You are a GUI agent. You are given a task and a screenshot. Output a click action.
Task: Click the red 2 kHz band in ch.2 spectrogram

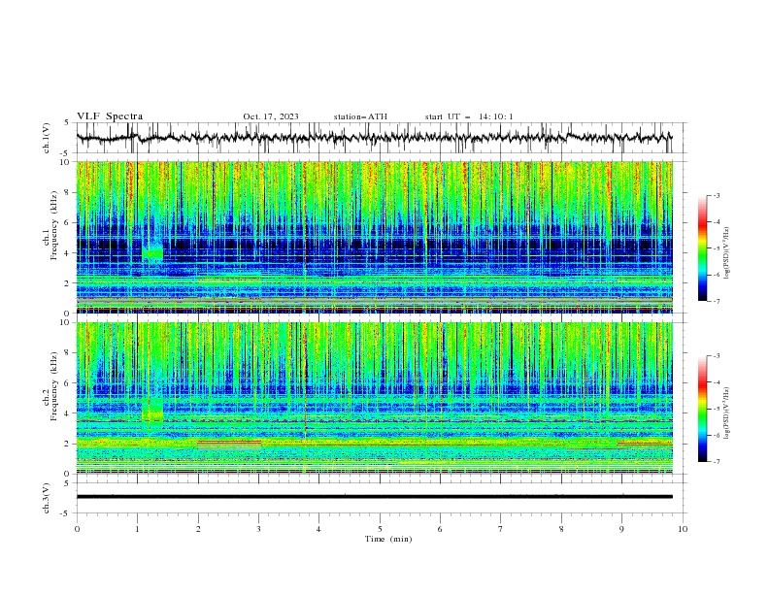[x=229, y=443]
